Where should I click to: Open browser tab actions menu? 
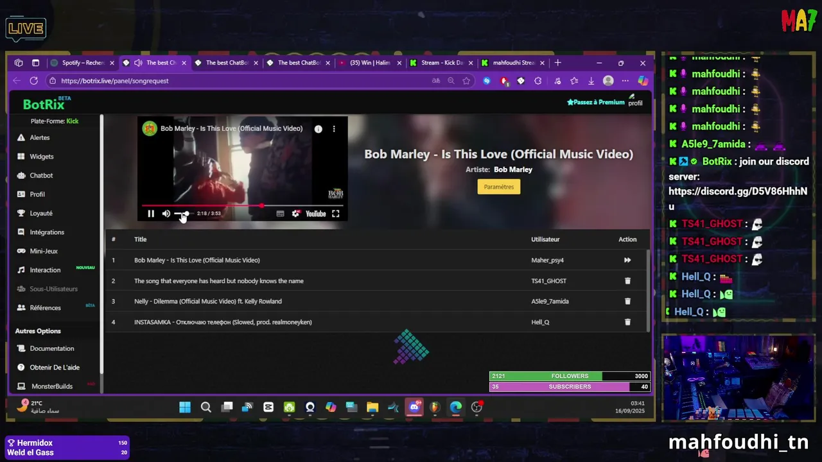coord(35,63)
